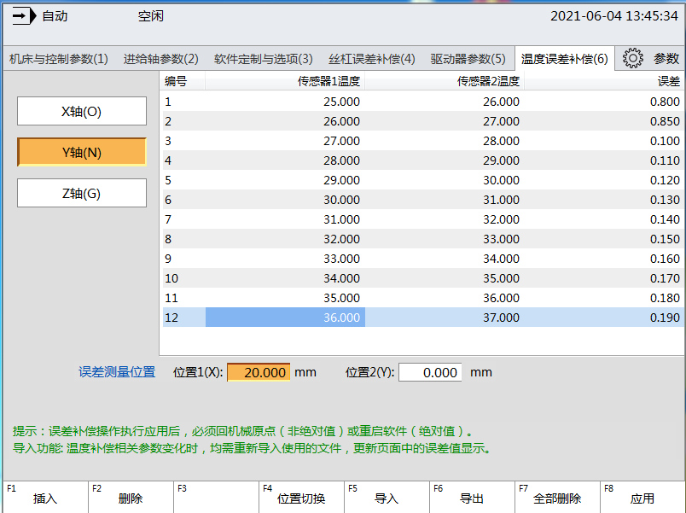Switch to the 丝杠误差补偿(4) tab
686x513 pixels.
[x=372, y=59]
